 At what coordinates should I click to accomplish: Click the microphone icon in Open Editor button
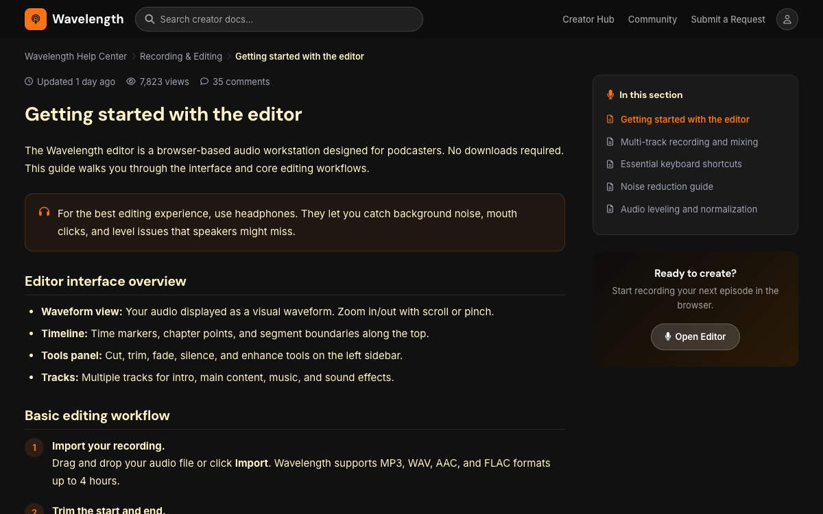pyautogui.click(x=668, y=336)
